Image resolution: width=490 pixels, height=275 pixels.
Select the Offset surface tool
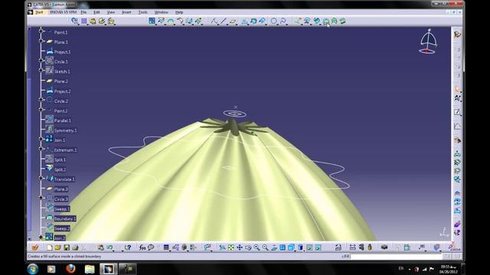(307, 21)
